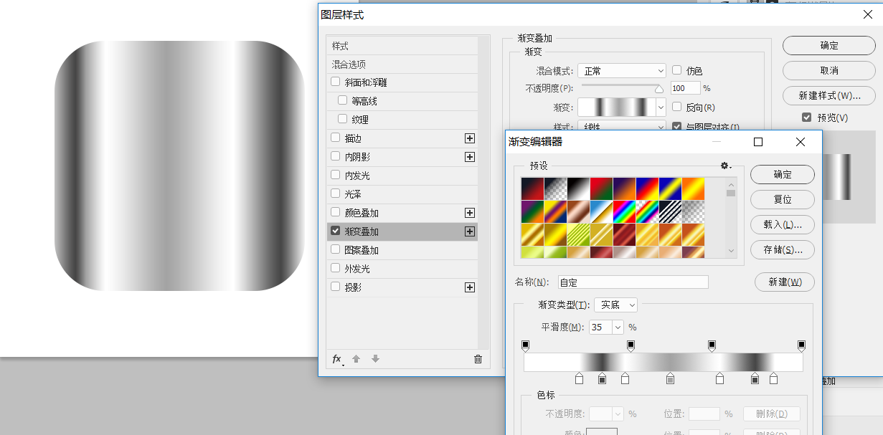Select the 内阴影 row in styles list
Viewport: 883px width, 435px height.
point(402,157)
